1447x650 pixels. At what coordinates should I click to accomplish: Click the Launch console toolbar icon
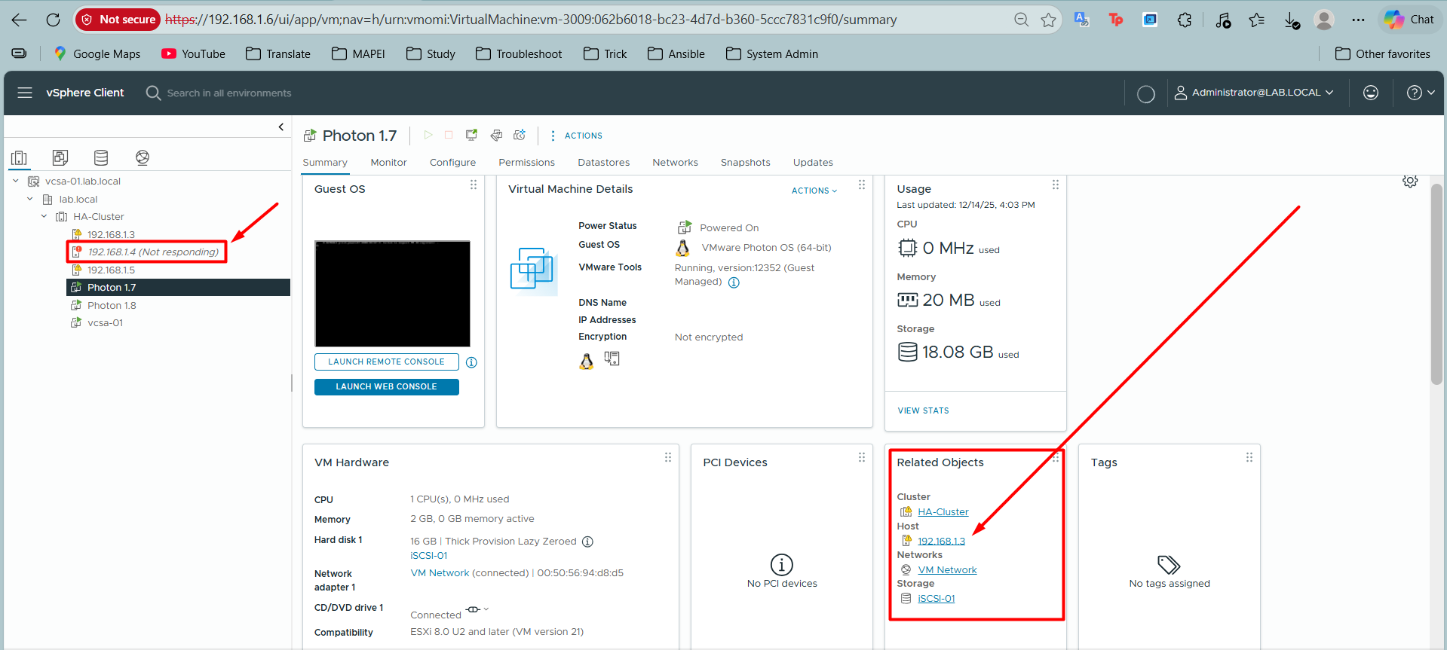tap(471, 135)
